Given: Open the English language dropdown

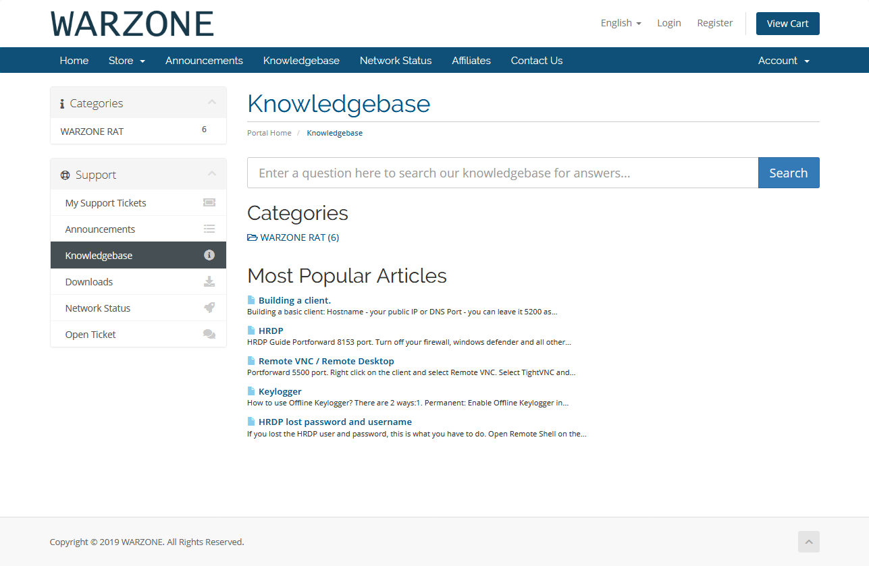Looking at the screenshot, I should pos(621,23).
